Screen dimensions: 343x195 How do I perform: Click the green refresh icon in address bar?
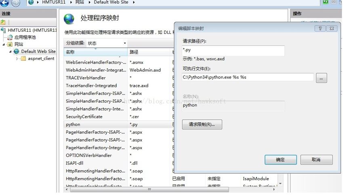click(326, 2)
